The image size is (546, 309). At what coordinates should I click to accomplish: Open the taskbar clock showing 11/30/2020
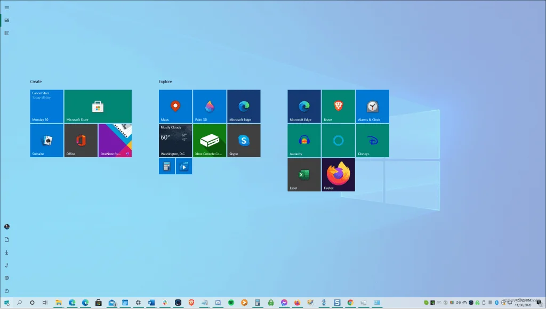click(523, 303)
